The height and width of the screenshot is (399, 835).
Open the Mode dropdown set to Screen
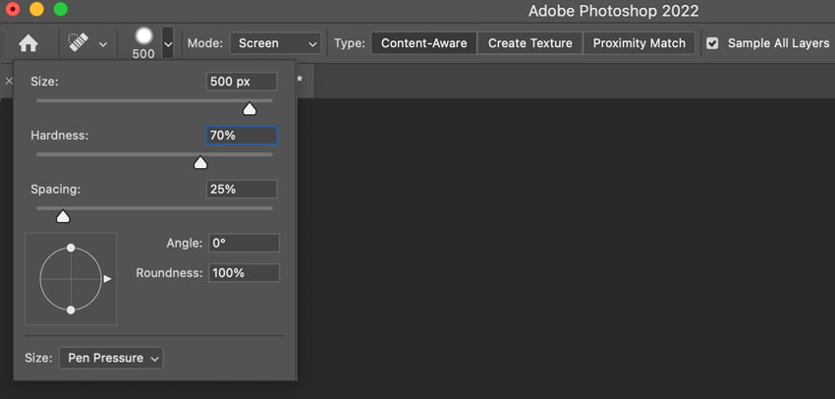coord(275,43)
